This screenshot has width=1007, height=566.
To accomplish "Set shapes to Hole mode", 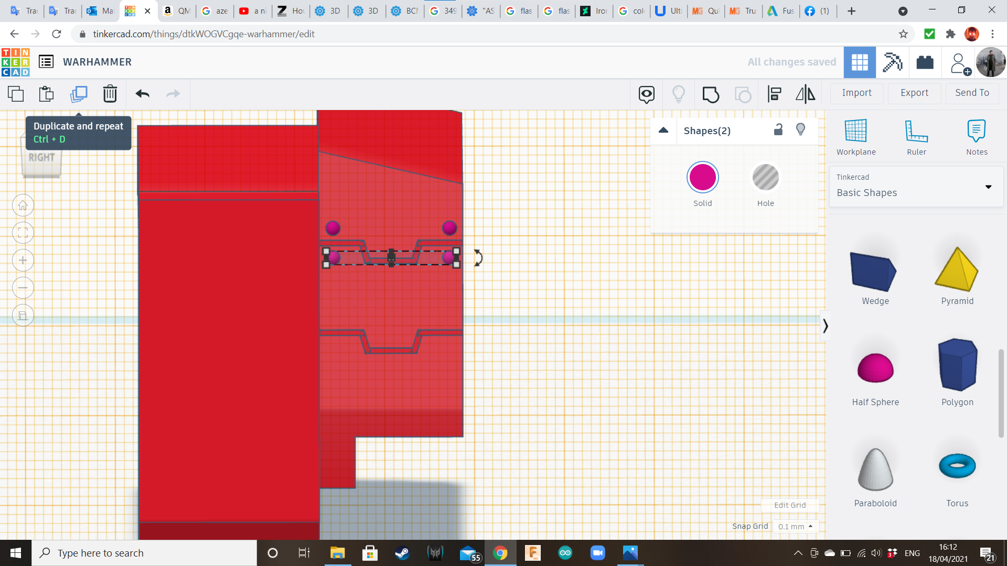I will [765, 178].
